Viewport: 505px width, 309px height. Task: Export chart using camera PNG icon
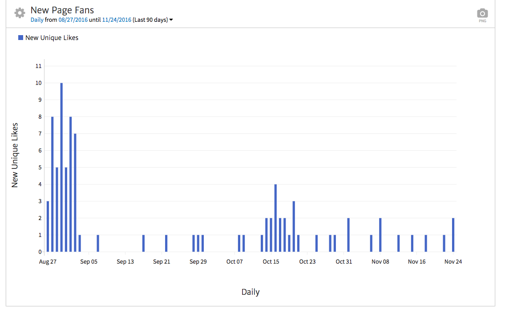click(482, 14)
